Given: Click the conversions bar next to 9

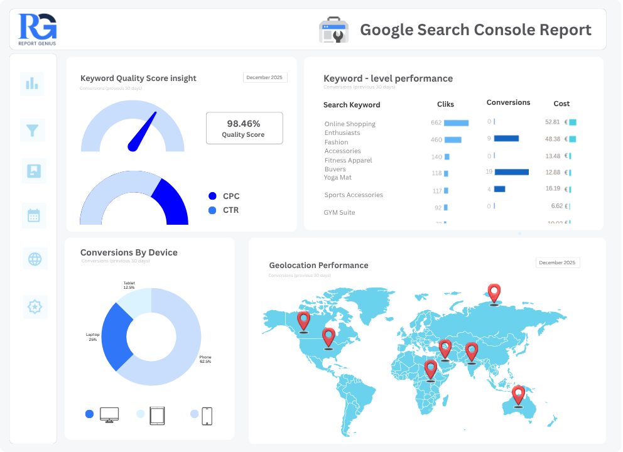Looking at the screenshot, I should [507, 138].
